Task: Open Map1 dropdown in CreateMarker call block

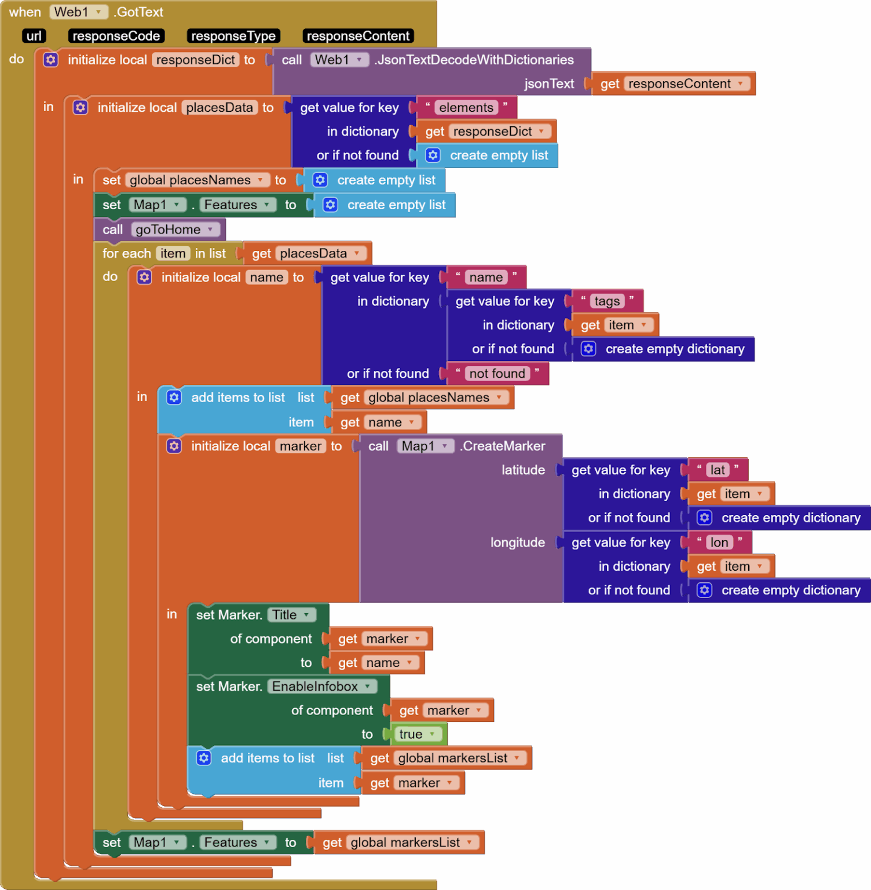Action: point(445,446)
